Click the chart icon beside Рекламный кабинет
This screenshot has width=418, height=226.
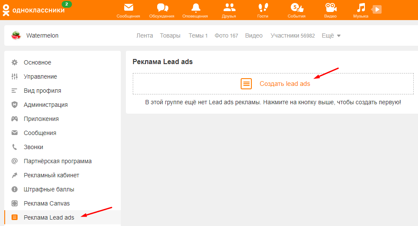pyautogui.click(x=15, y=175)
